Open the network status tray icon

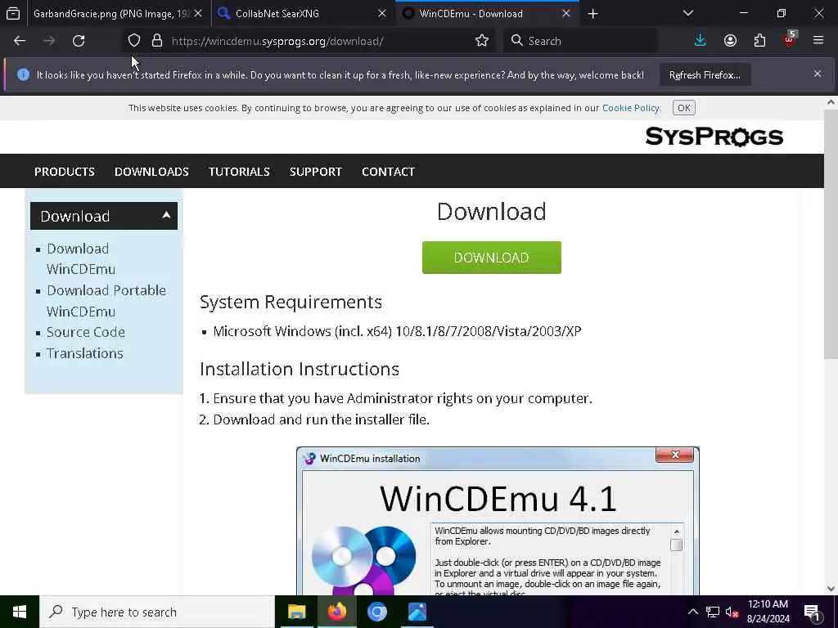click(x=713, y=612)
